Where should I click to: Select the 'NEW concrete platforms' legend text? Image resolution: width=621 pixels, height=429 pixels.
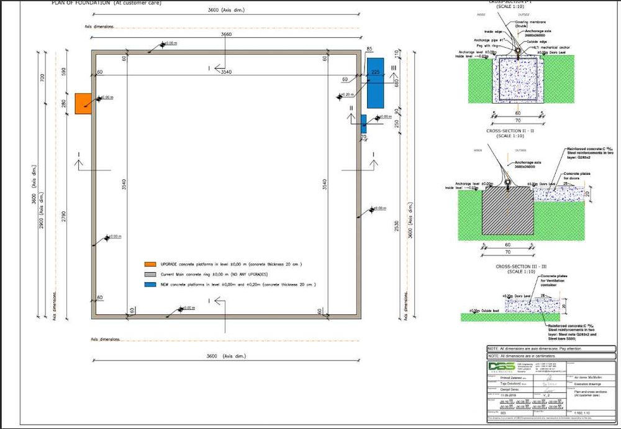pyautogui.click(x=238, y=285)
